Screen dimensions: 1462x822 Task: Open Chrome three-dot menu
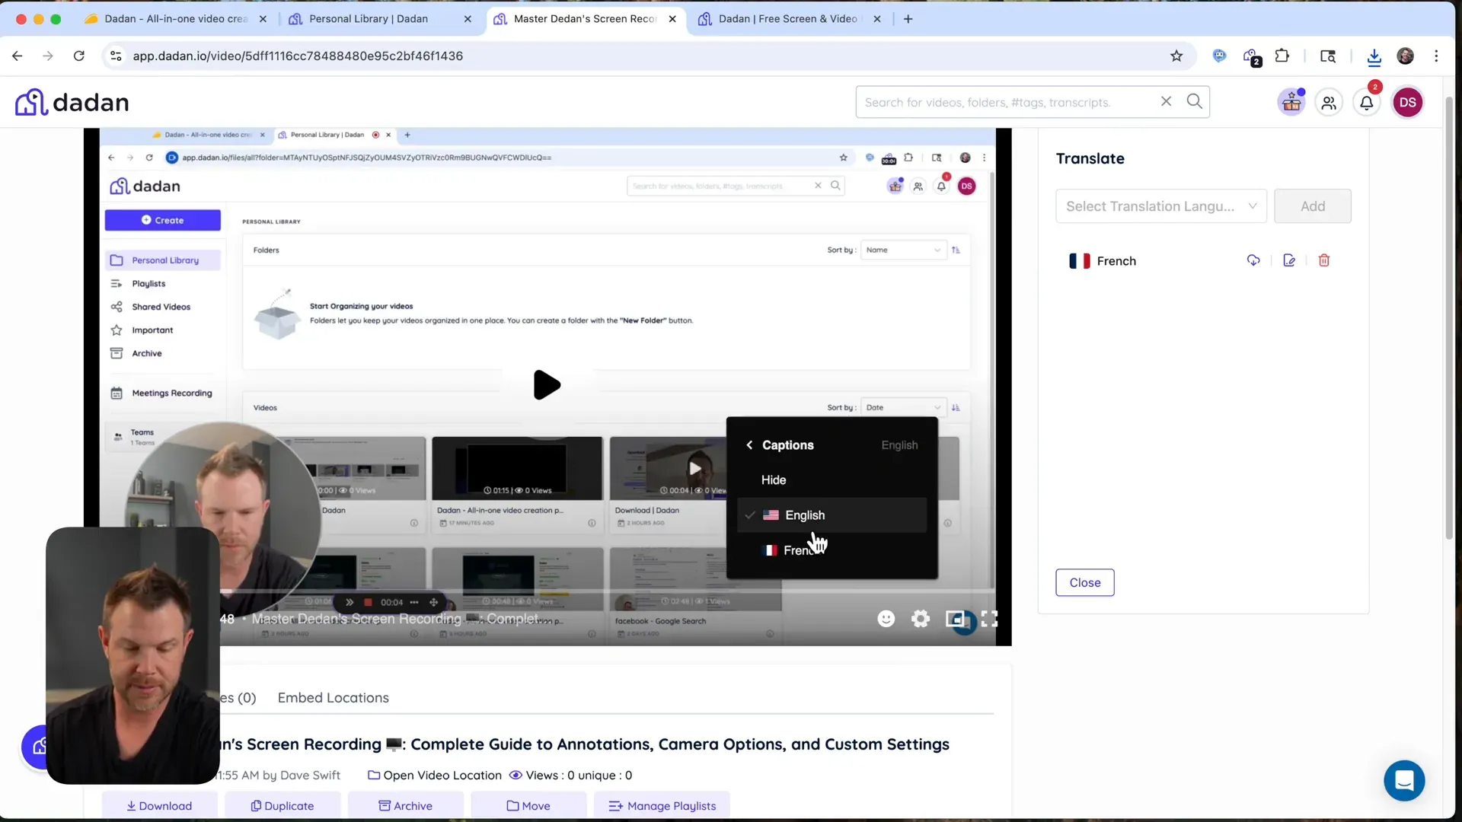[x=1436, y=56]
